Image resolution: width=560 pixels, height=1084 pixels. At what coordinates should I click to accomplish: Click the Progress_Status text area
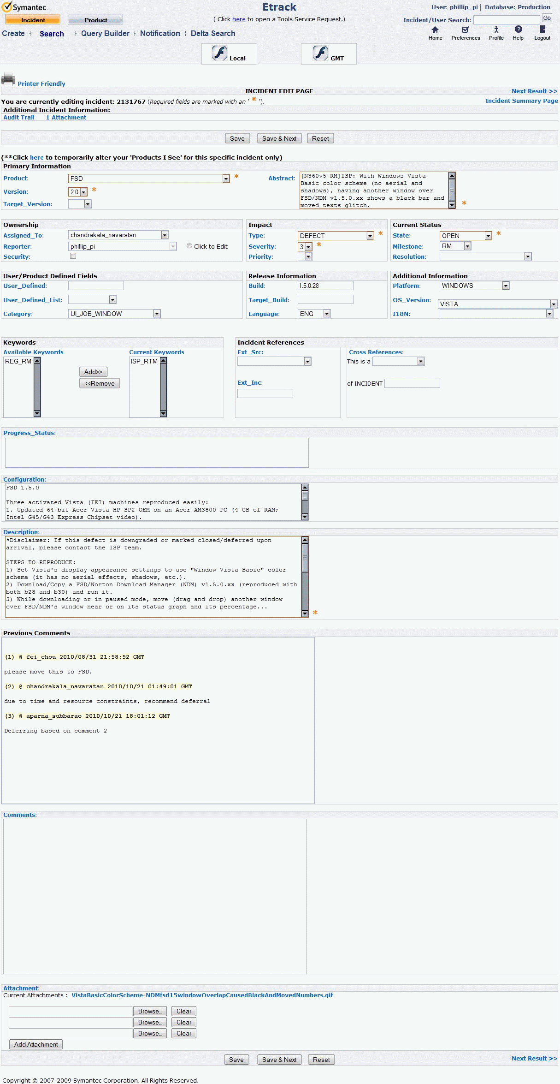157,453
